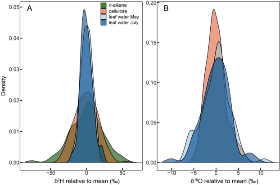This screenshot has width=280, height=185.
Task: Select the orange legend swatch
Action: (104, 11)
